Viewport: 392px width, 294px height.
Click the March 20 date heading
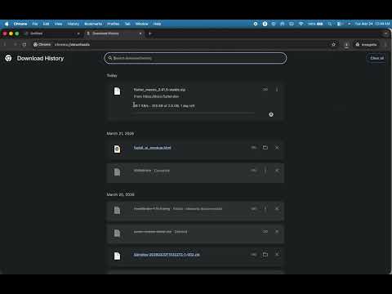pyautogui.click(x=120, y=194)
